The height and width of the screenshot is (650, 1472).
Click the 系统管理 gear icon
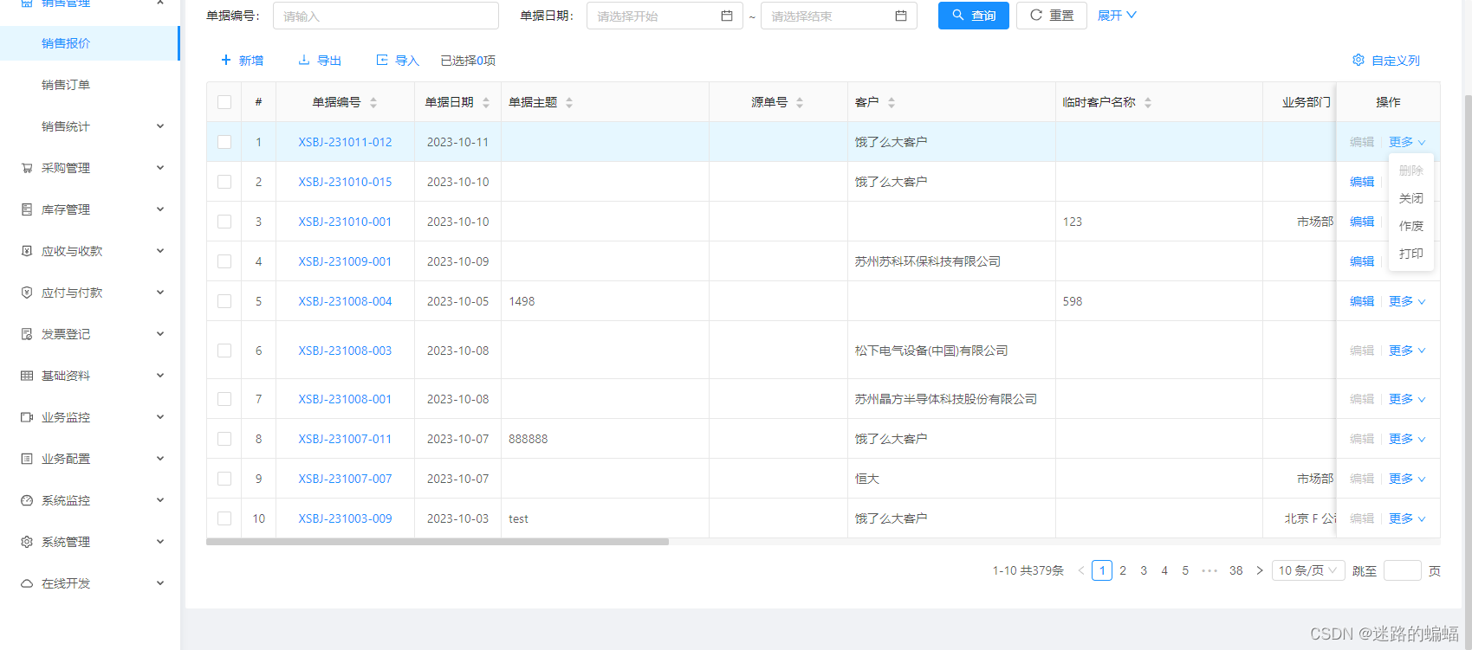coord(27,542)
